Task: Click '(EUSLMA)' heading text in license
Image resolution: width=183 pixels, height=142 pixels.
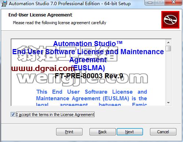Action: (88, 68)
